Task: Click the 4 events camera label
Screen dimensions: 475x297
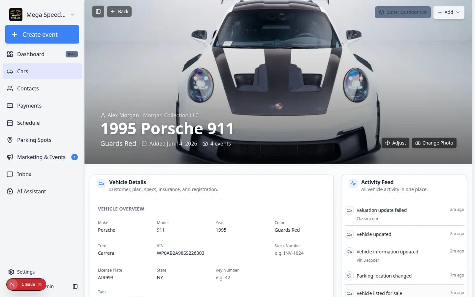Action: 217,144
